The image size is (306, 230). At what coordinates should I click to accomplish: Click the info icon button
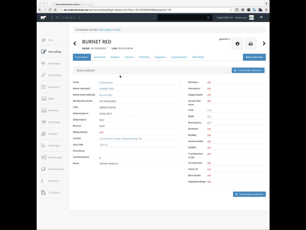click(237, 44)
